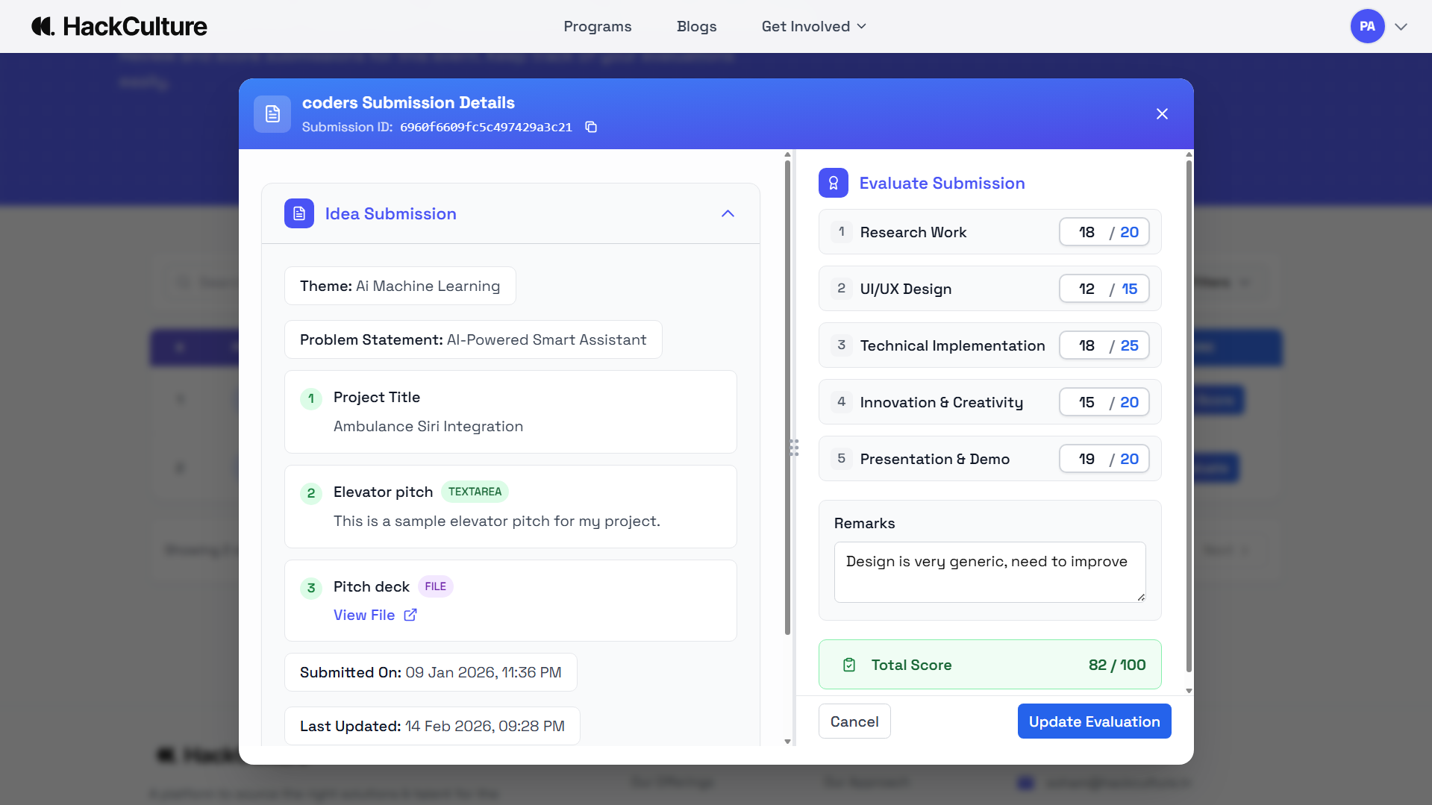This screenshot has height=805, width=1432.
Task: Close the submission details modal
Action: click(1162, 114)
